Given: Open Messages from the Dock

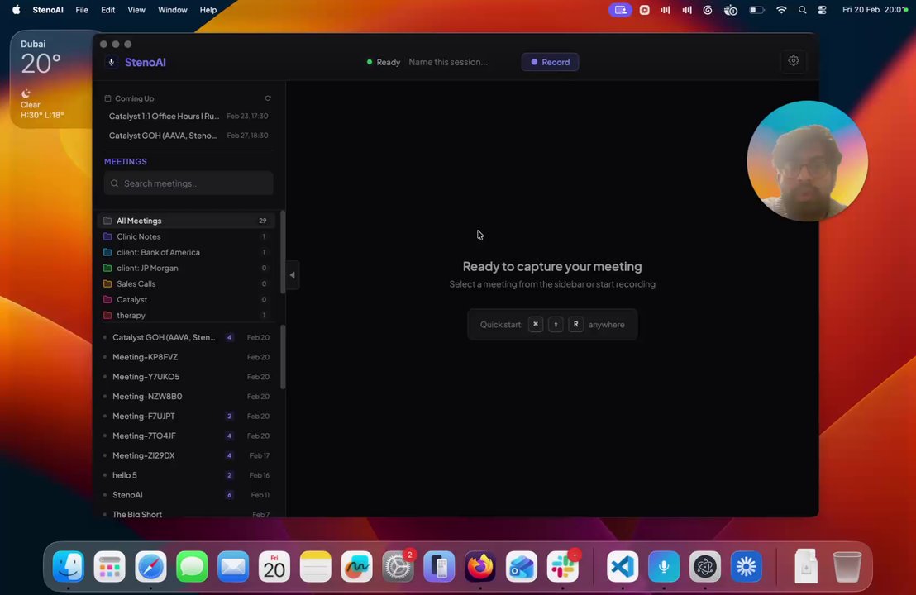Looking at the screenshot, I should [x=192, y=566].
